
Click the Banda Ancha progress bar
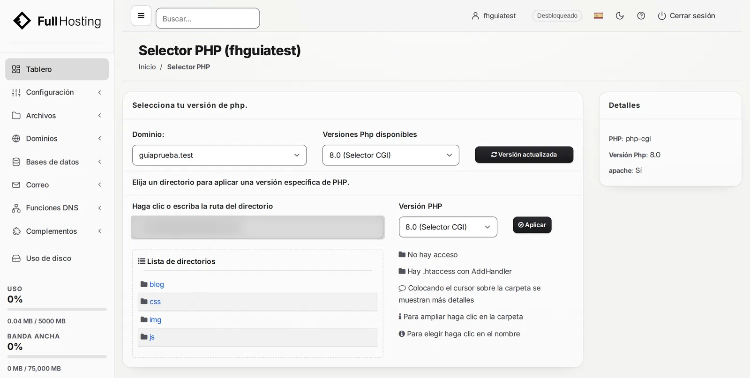[57, 356]
